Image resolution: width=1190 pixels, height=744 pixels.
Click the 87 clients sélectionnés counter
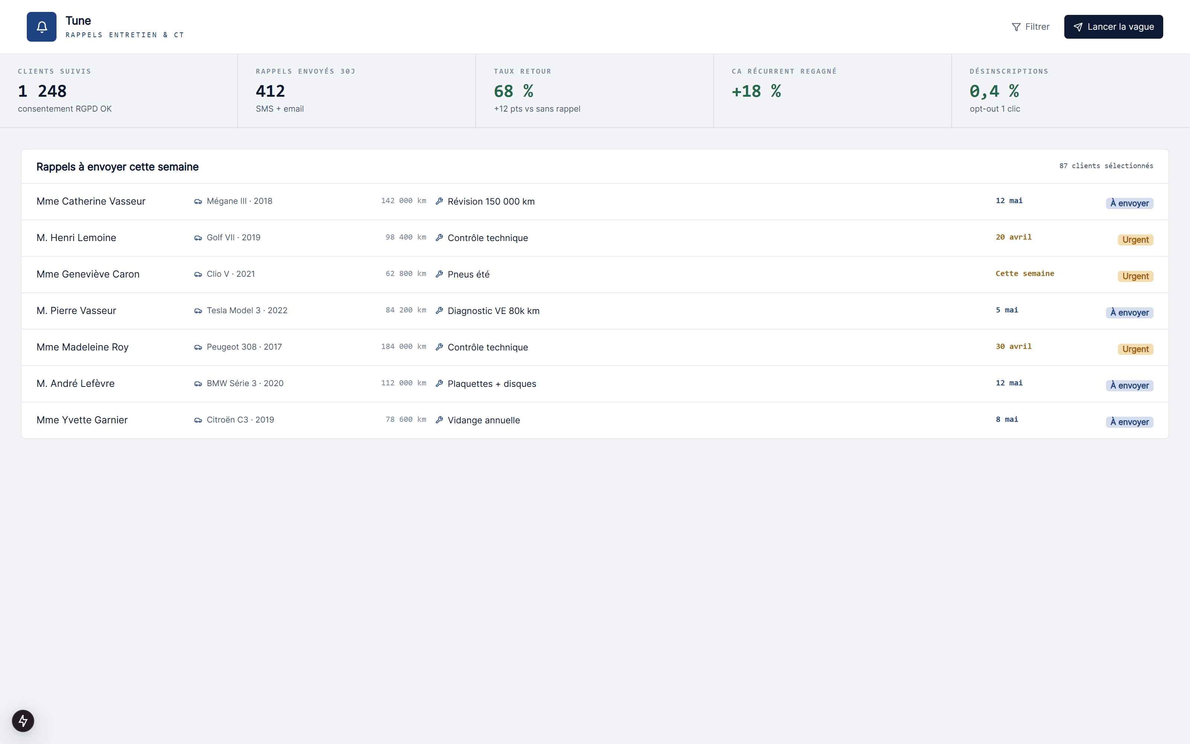point(1106,166)
